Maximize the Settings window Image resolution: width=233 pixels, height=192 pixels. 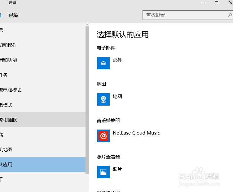point(217,3)
